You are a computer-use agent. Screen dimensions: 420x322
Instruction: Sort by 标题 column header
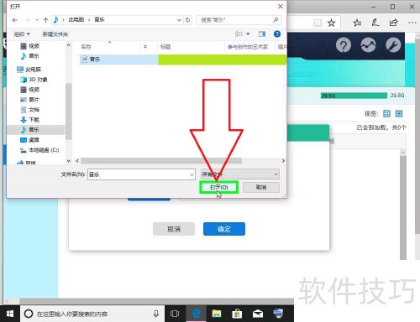(x=165, y=47)
